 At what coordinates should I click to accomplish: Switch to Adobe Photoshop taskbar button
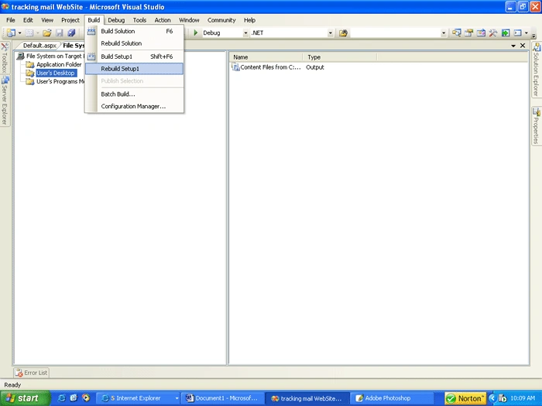coord(392,398)
